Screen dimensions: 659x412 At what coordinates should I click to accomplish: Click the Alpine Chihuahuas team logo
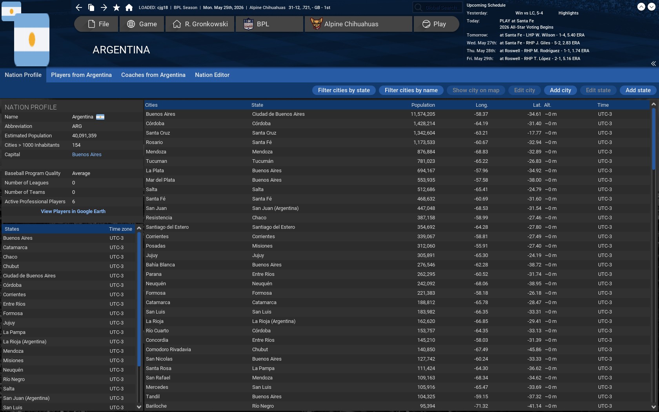(316, 24)
